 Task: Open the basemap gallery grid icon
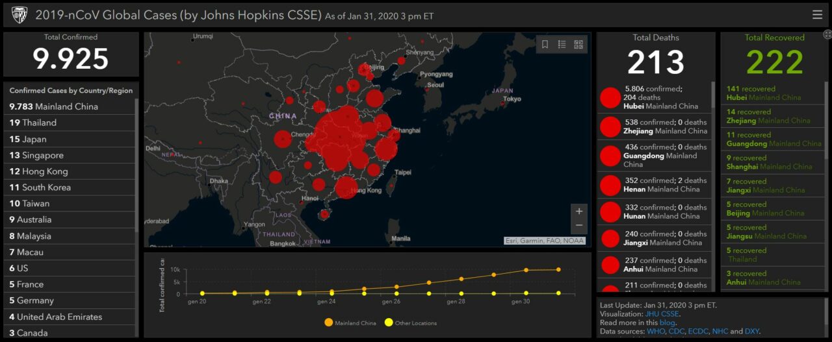[x=578, y=44]
